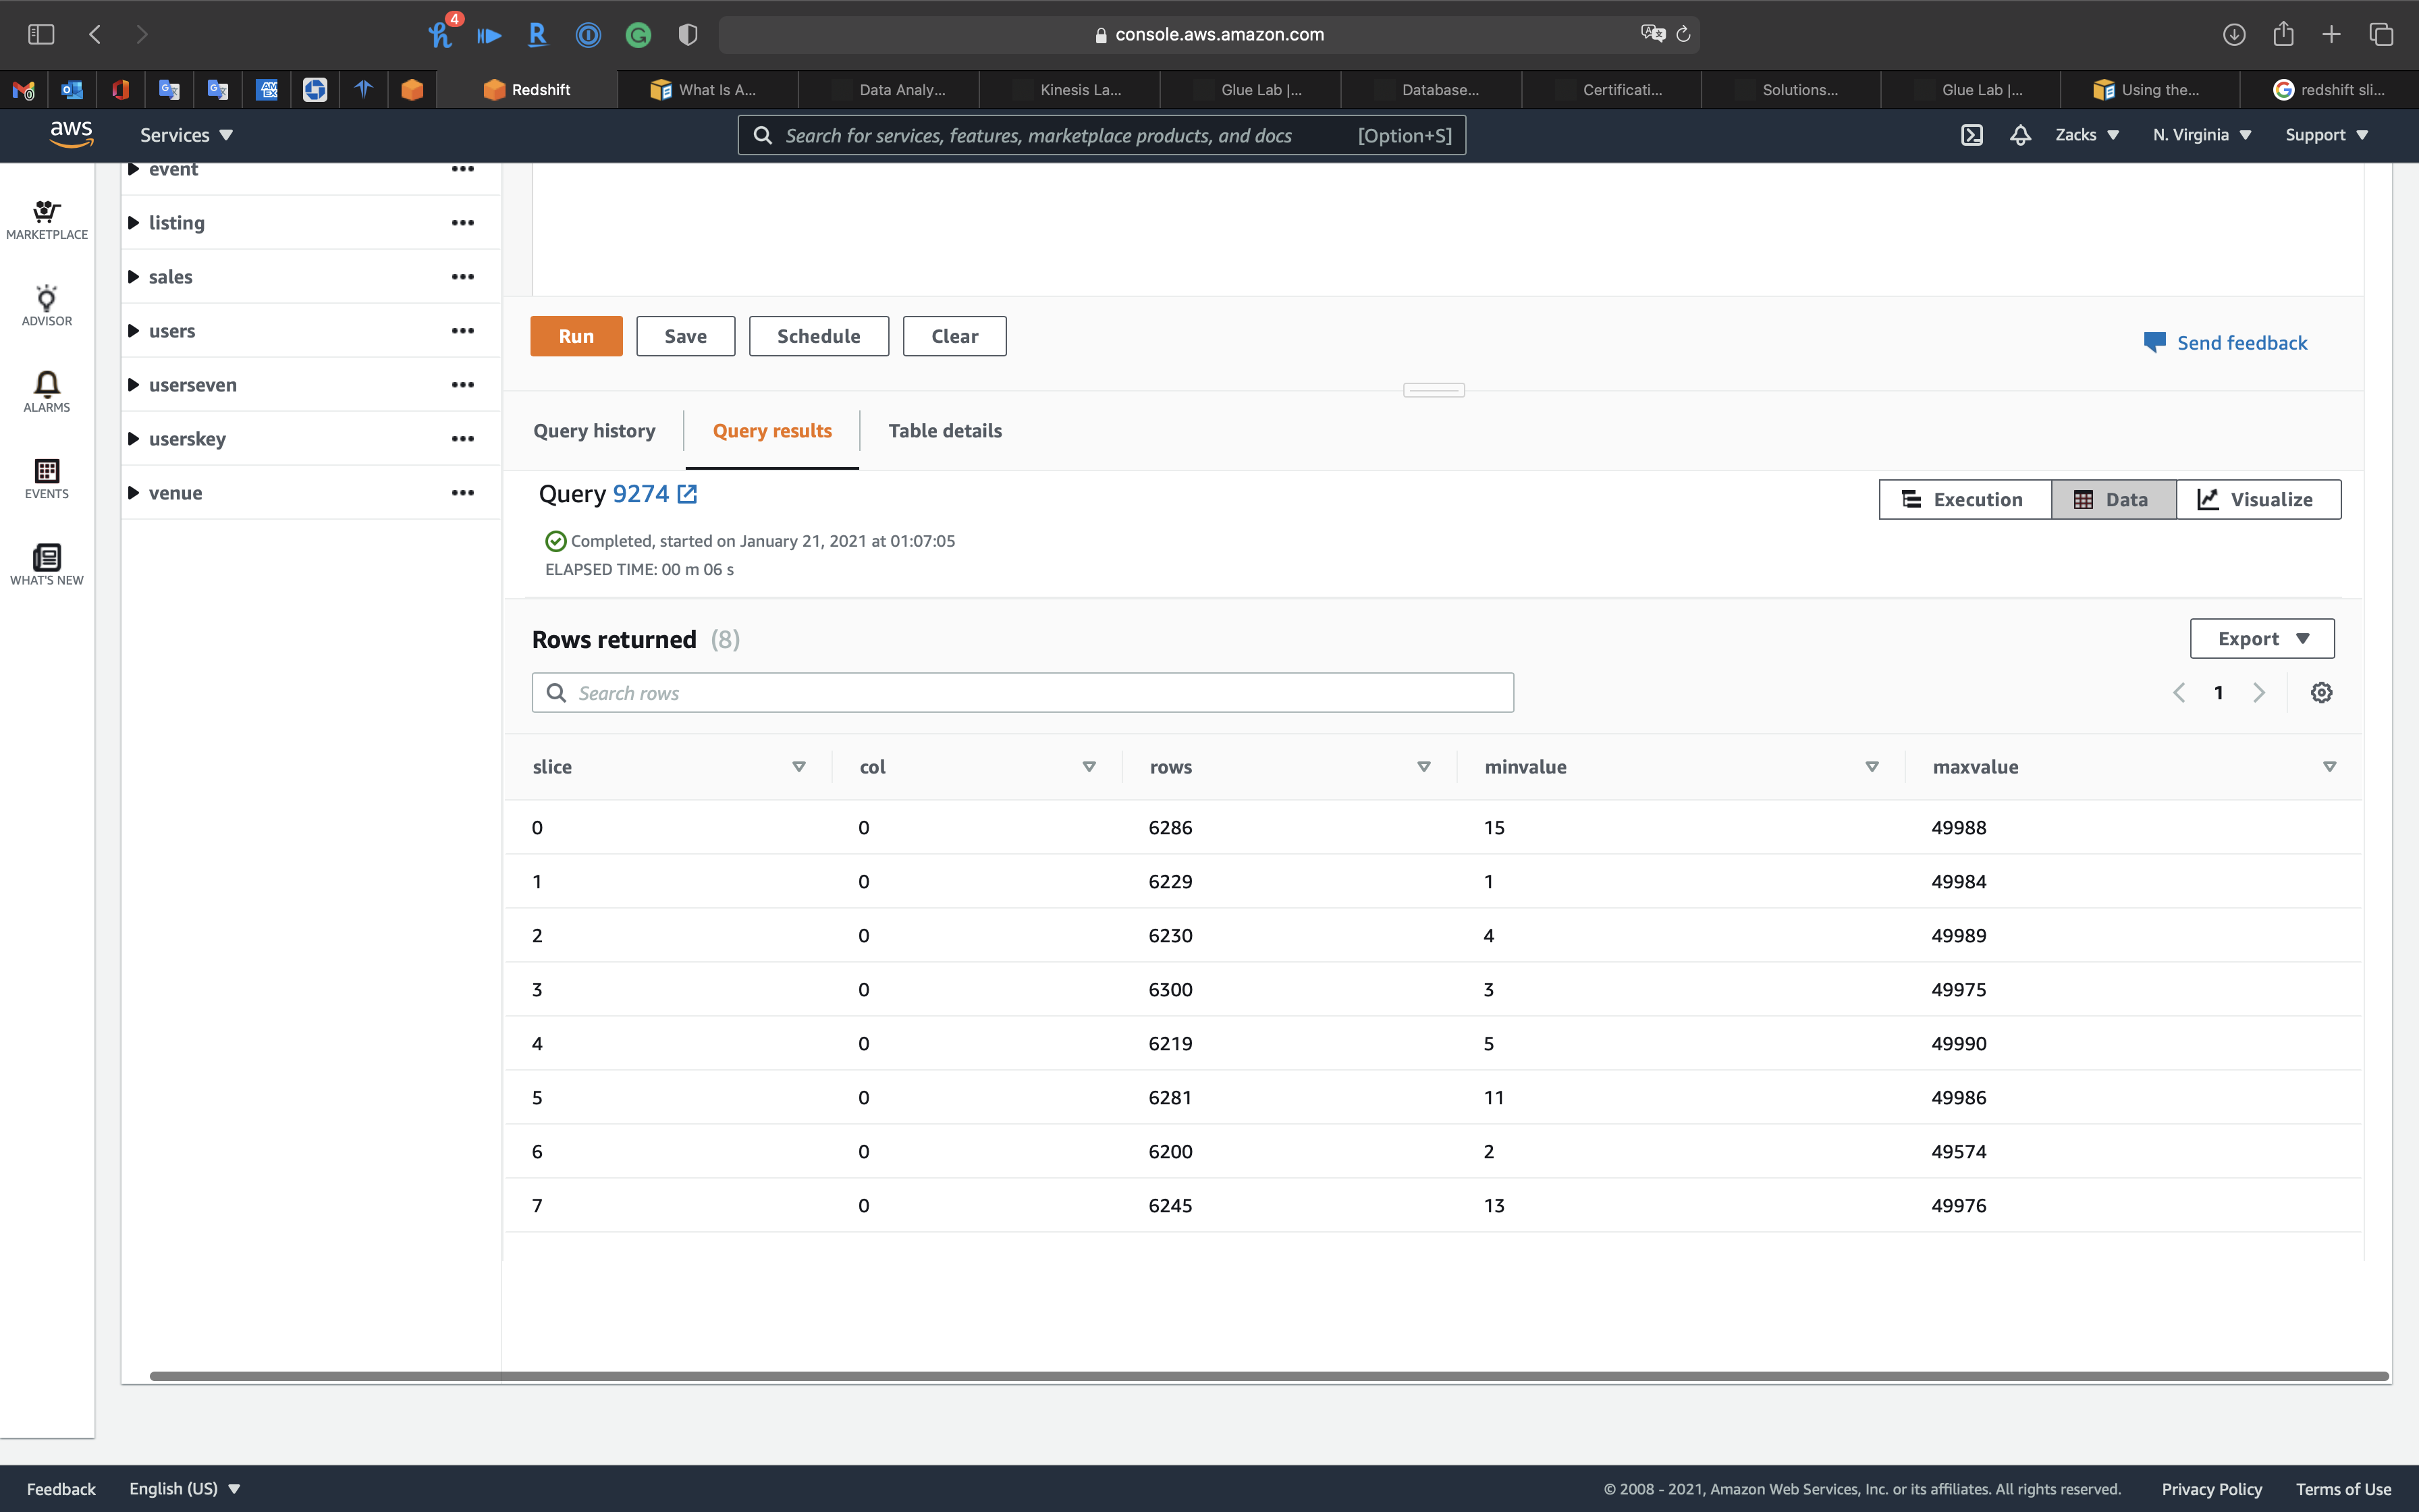Open the Export dropdown

point(2261,638)
